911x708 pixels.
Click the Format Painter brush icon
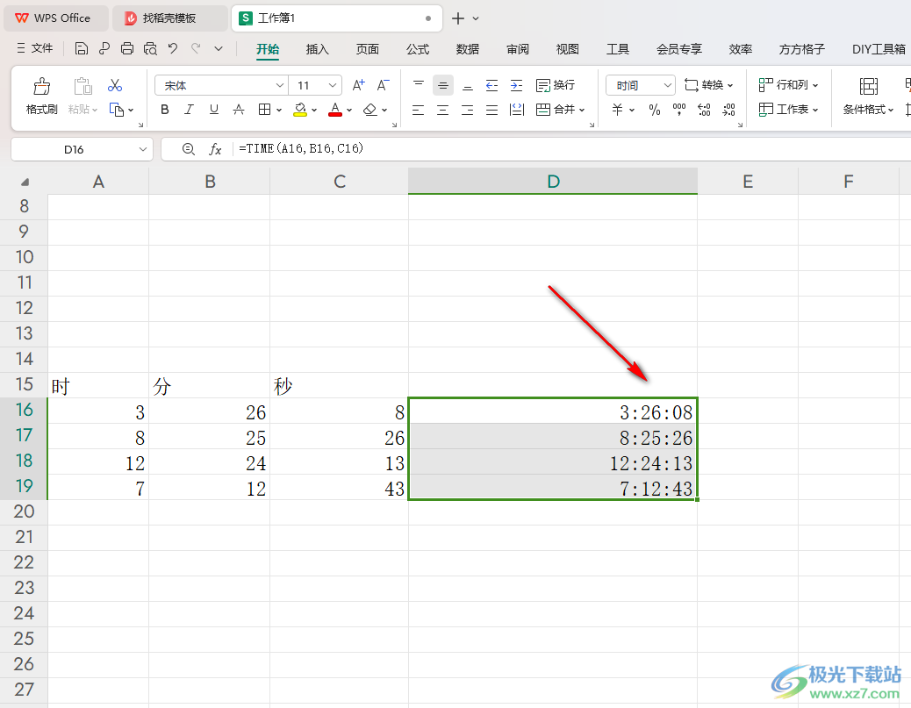click(42, 87)
